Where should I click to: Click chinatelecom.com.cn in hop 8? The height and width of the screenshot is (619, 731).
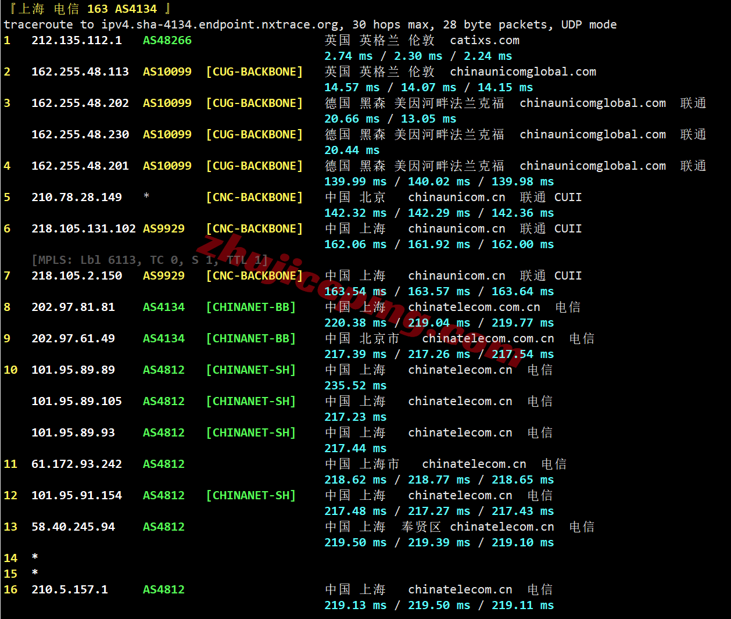474,307
